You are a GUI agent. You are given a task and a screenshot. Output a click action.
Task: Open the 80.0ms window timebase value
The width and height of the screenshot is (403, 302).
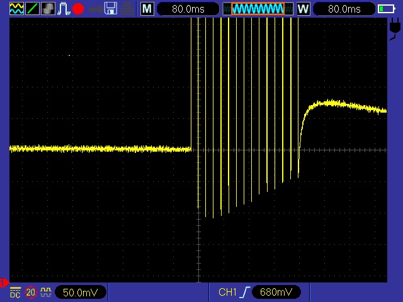pyautogui.click(x=344, y=9)
